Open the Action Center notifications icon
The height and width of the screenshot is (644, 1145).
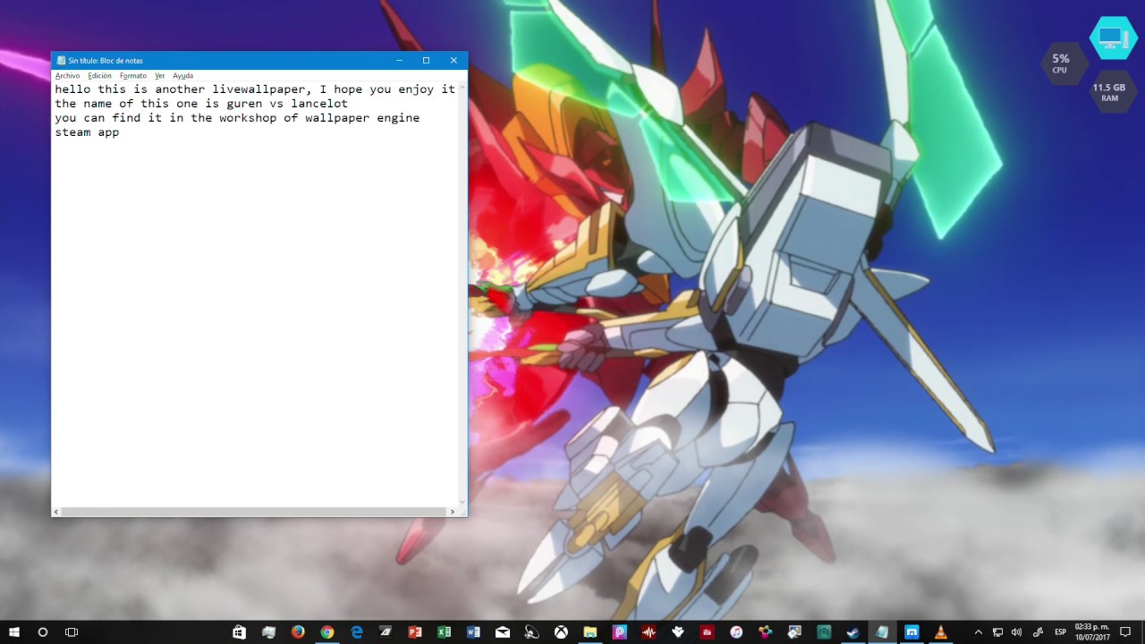[x=1126, y=632]
